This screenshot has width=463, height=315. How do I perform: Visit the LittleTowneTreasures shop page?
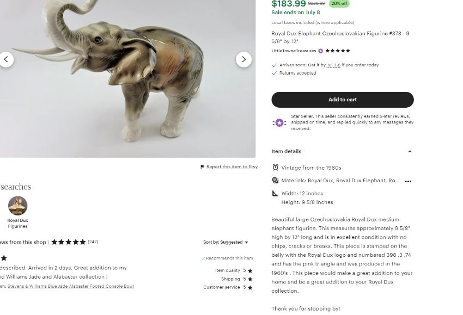tap(294, 51)
